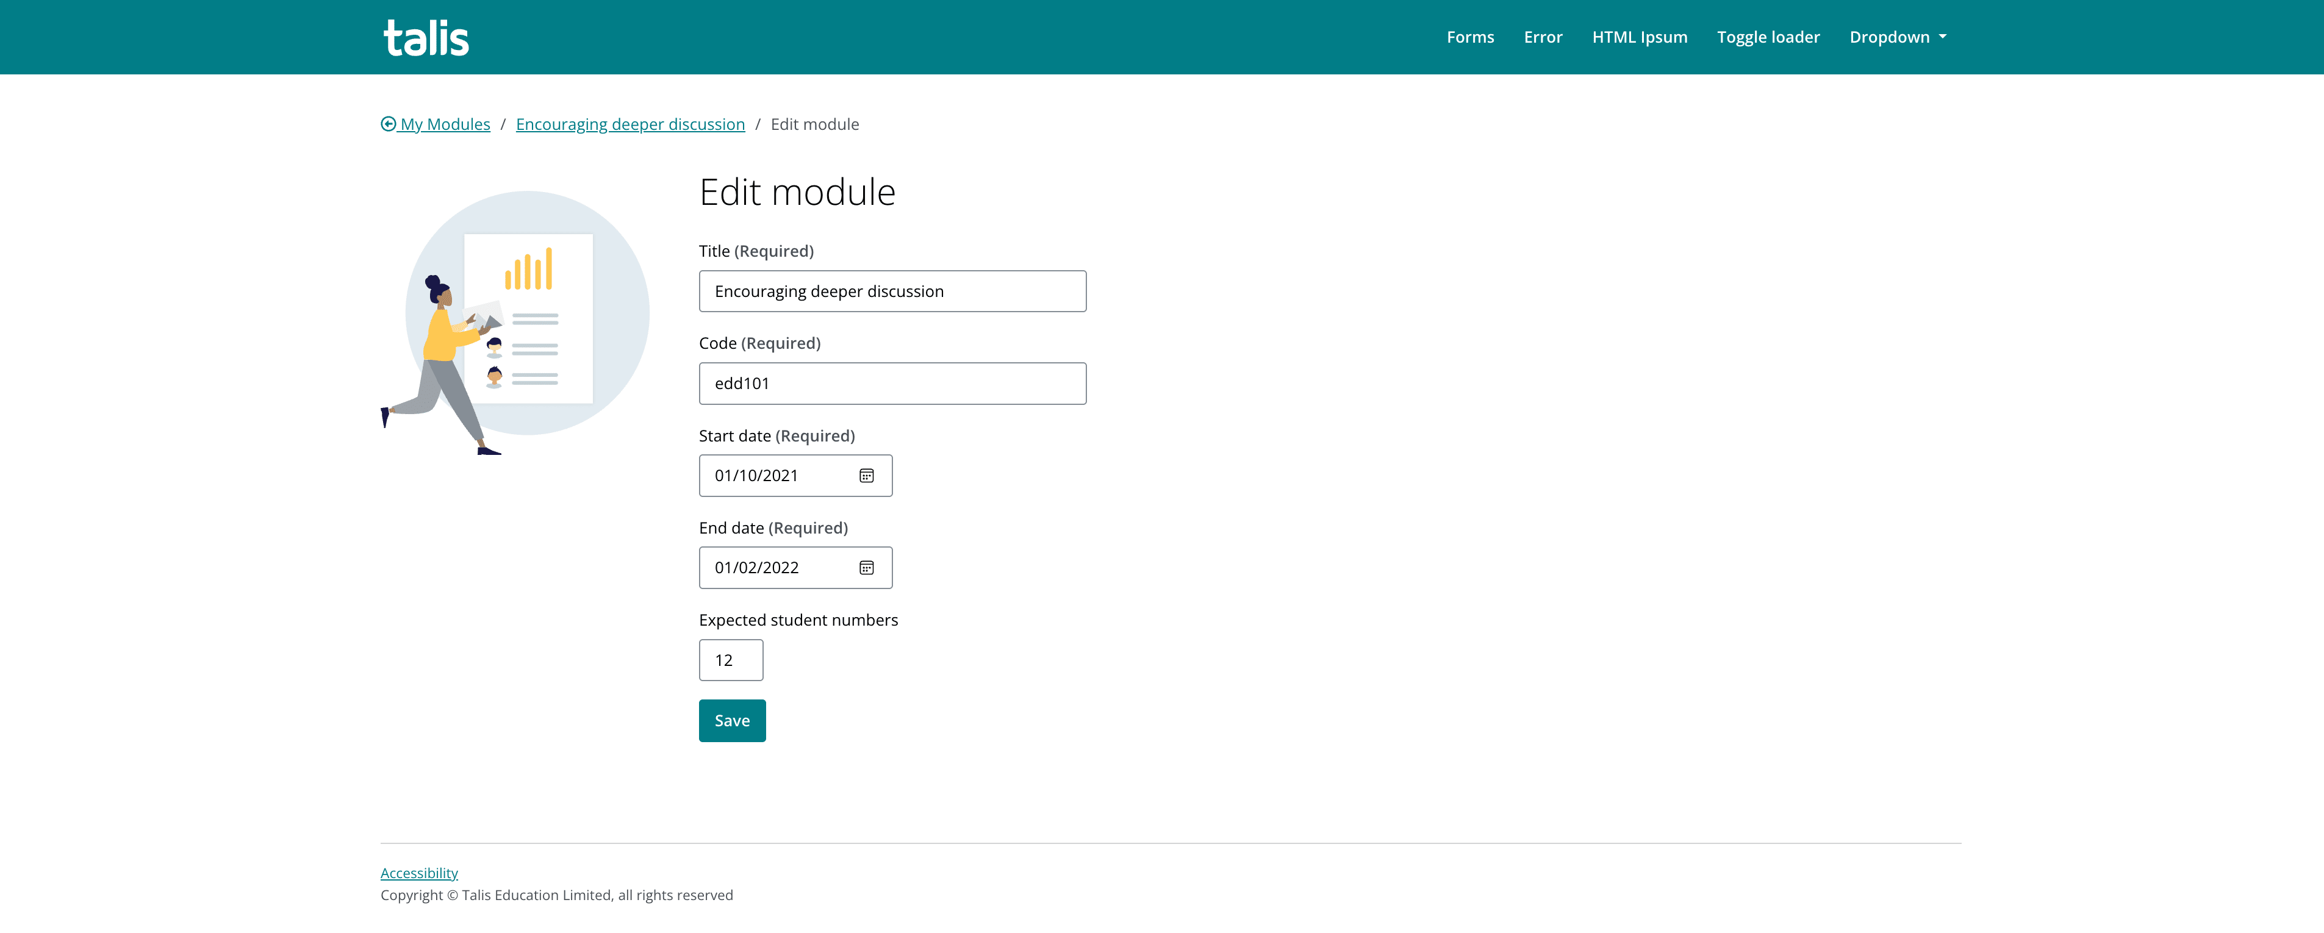This screenshot has width=2324, height=933.
Task: Focus the Expected student numbers field
Action: (731, 660)
